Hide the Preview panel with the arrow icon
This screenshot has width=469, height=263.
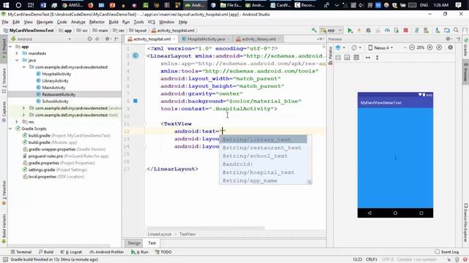tap(458, 39)
